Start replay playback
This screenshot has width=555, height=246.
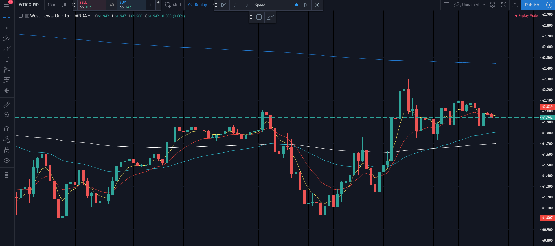click(235, 5)
